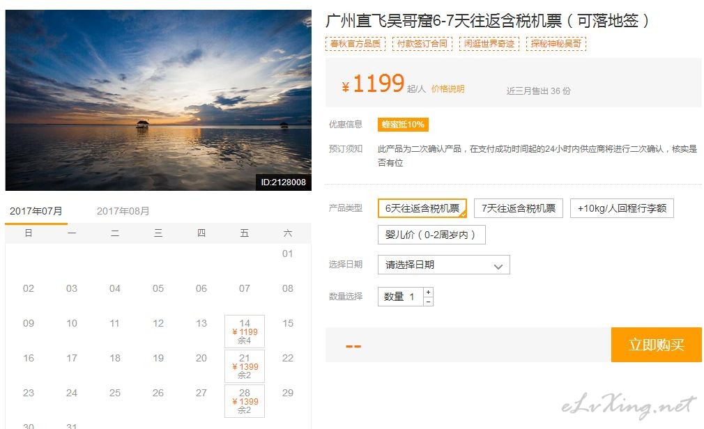Increase quantity with the plus stepper
704x429 pixels.
[x=429, y=292]
